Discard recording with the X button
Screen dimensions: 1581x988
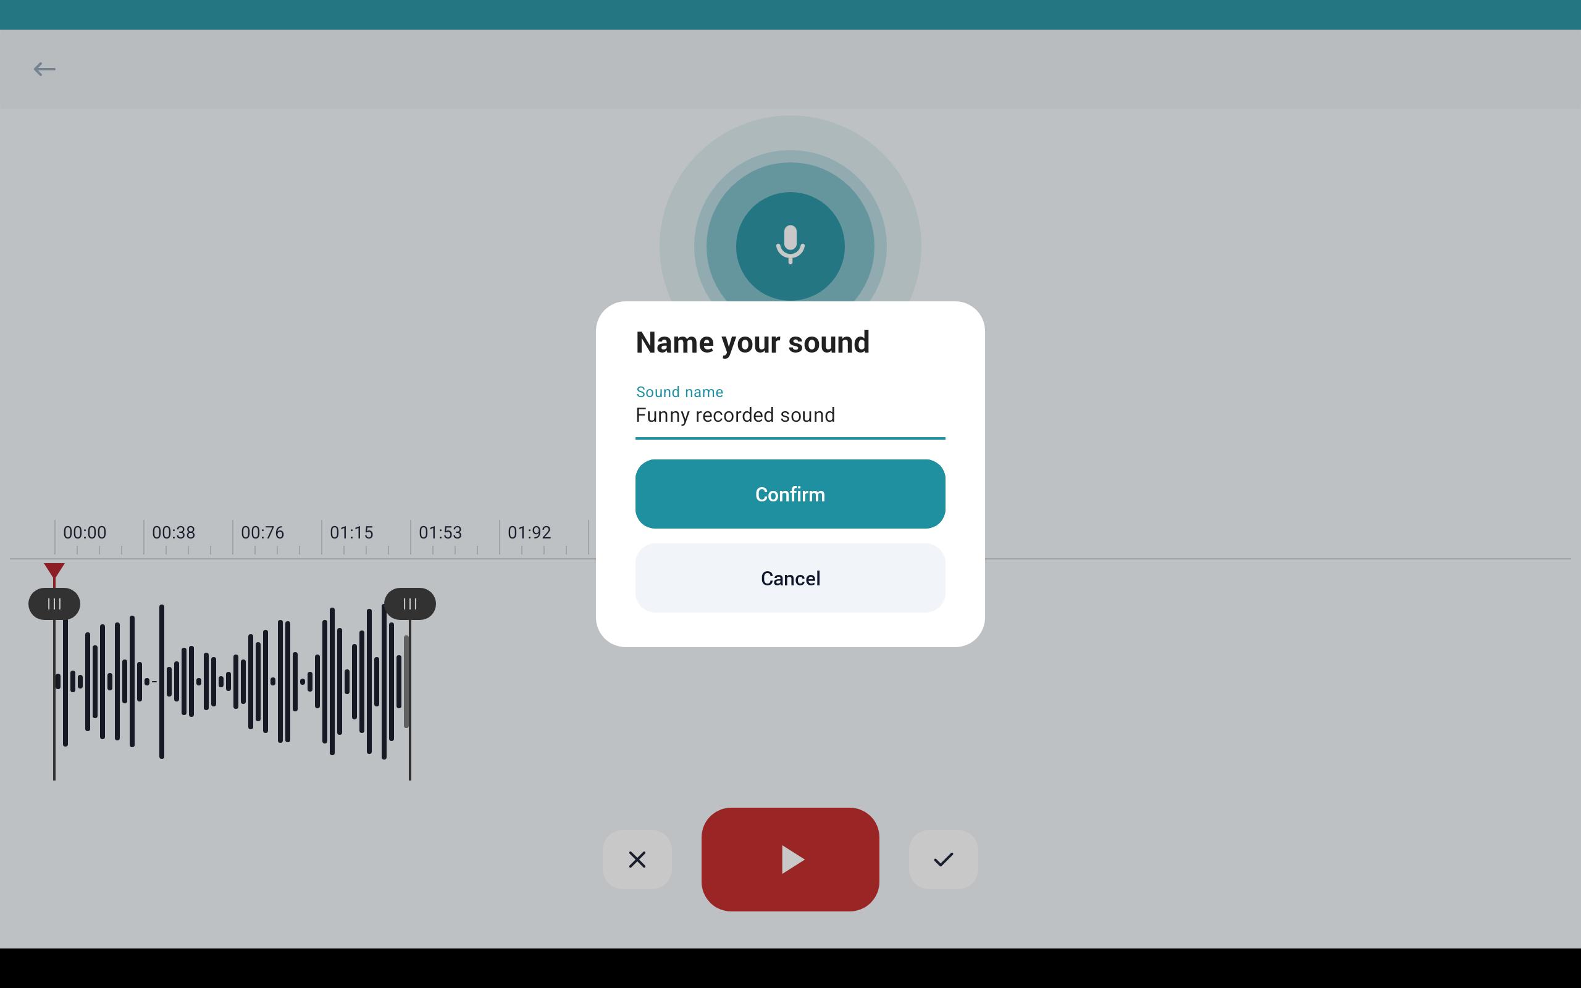637,860
